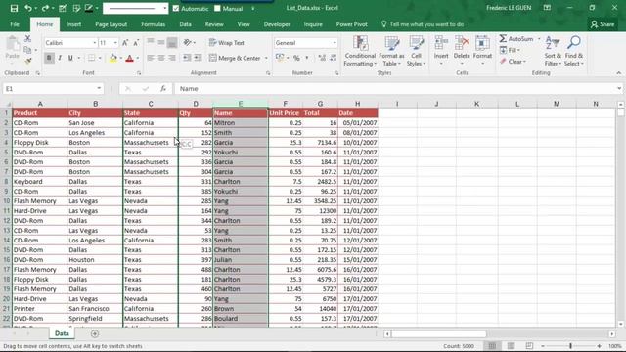
Task: Click the Undo arrow icon
Action: tap(27, 8)
